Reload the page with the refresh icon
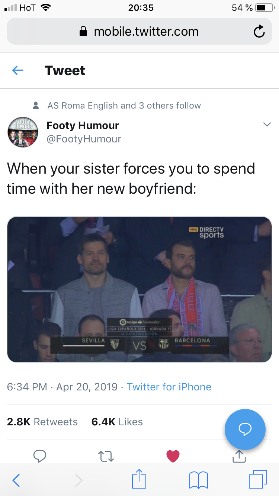 [x=259, y=32]
